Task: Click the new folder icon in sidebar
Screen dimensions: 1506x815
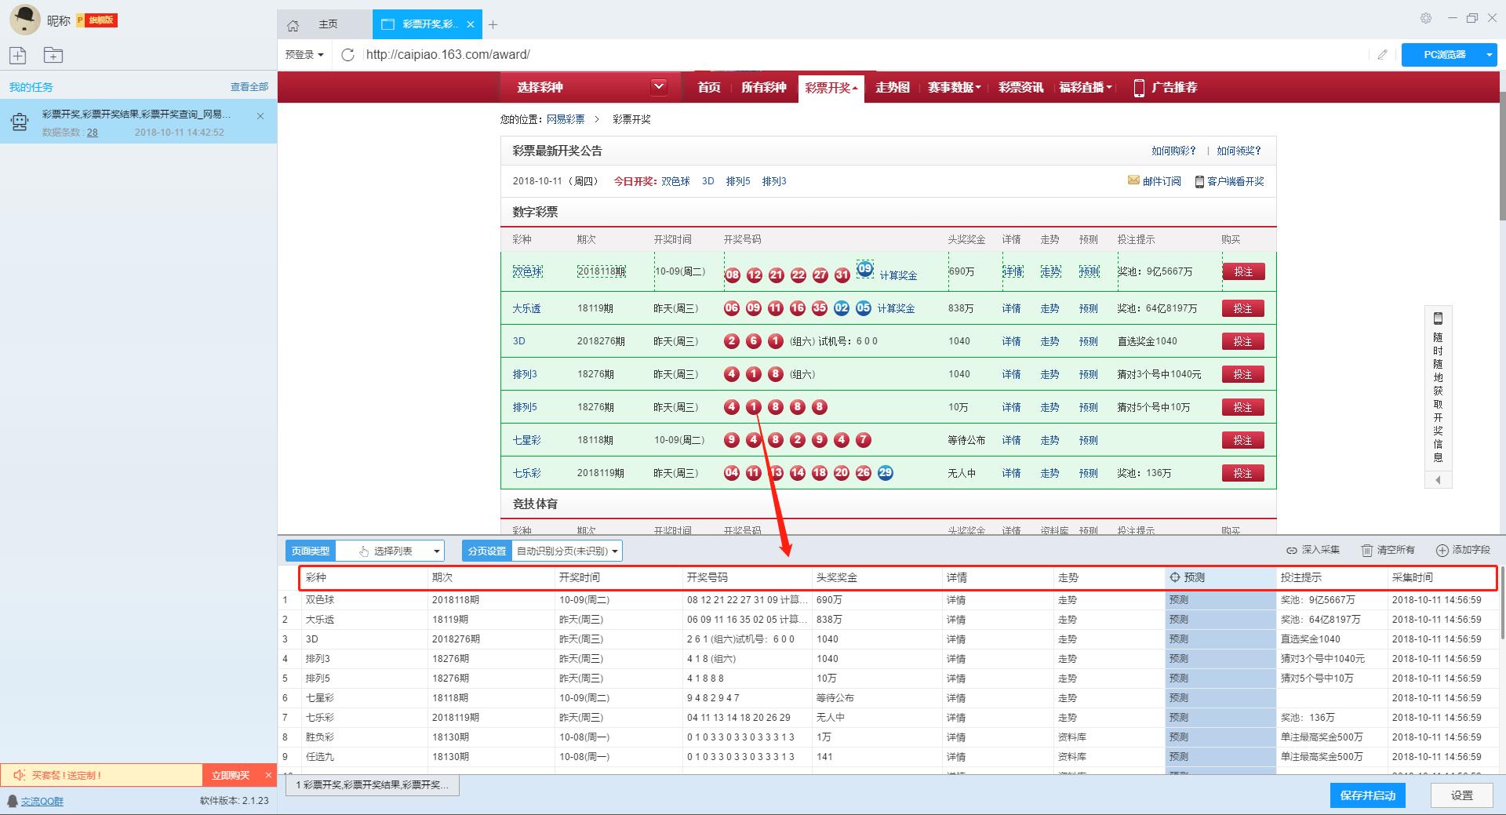Action: point(53,55)
